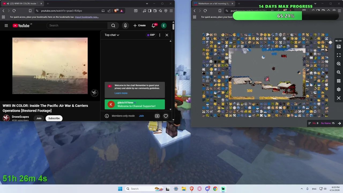
Task: Open the music note playlist icon
Action: click(144, 11)
